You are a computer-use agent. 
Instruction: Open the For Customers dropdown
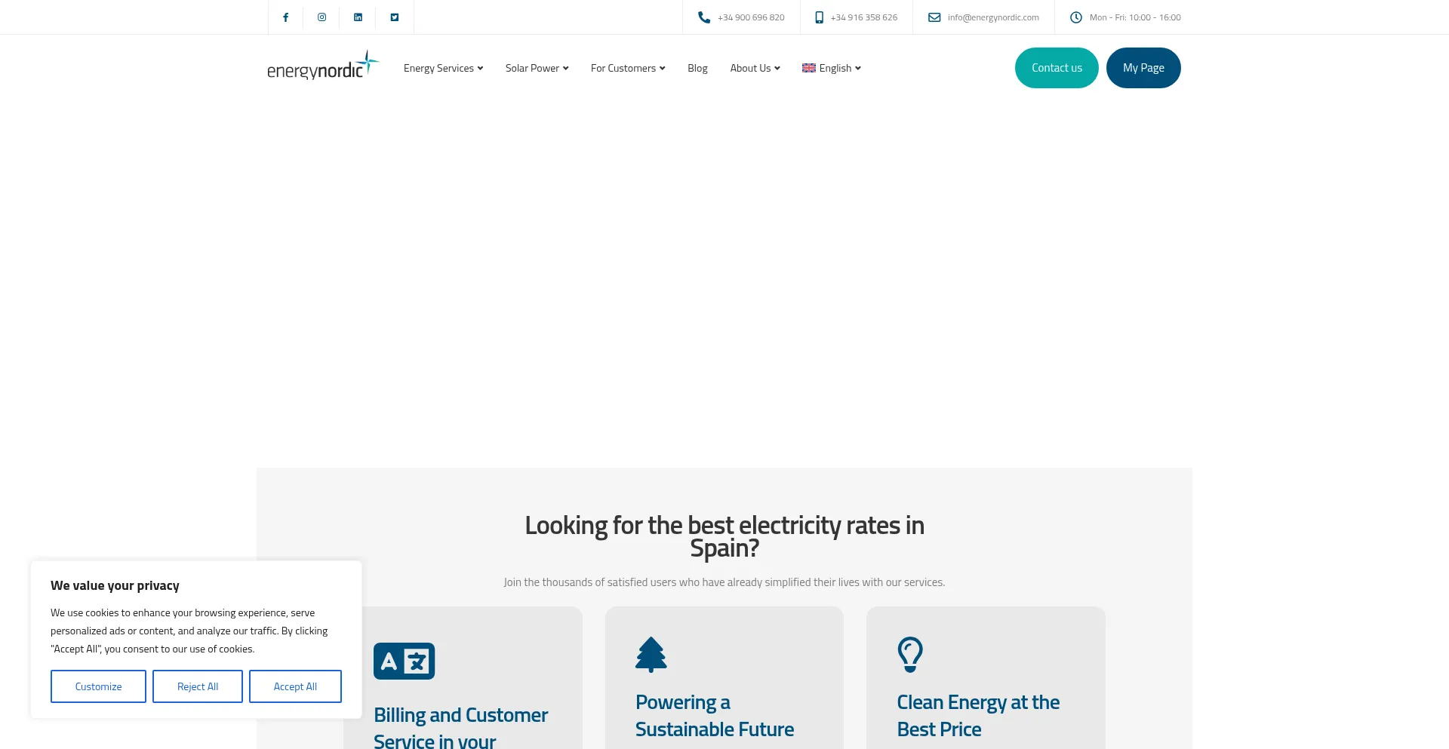point(628,68)
